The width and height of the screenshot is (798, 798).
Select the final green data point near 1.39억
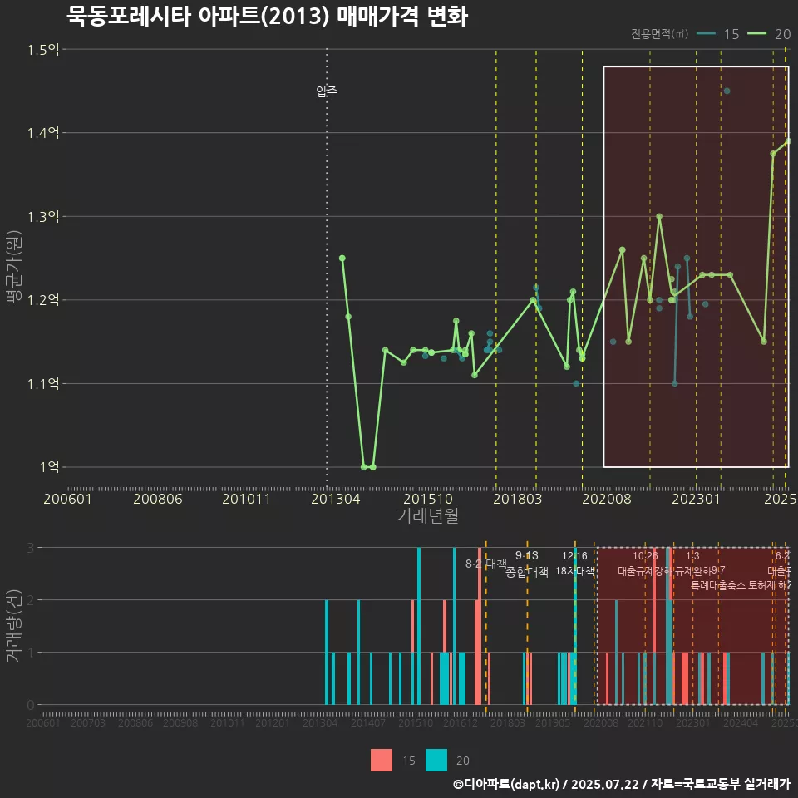pos(788,141)
